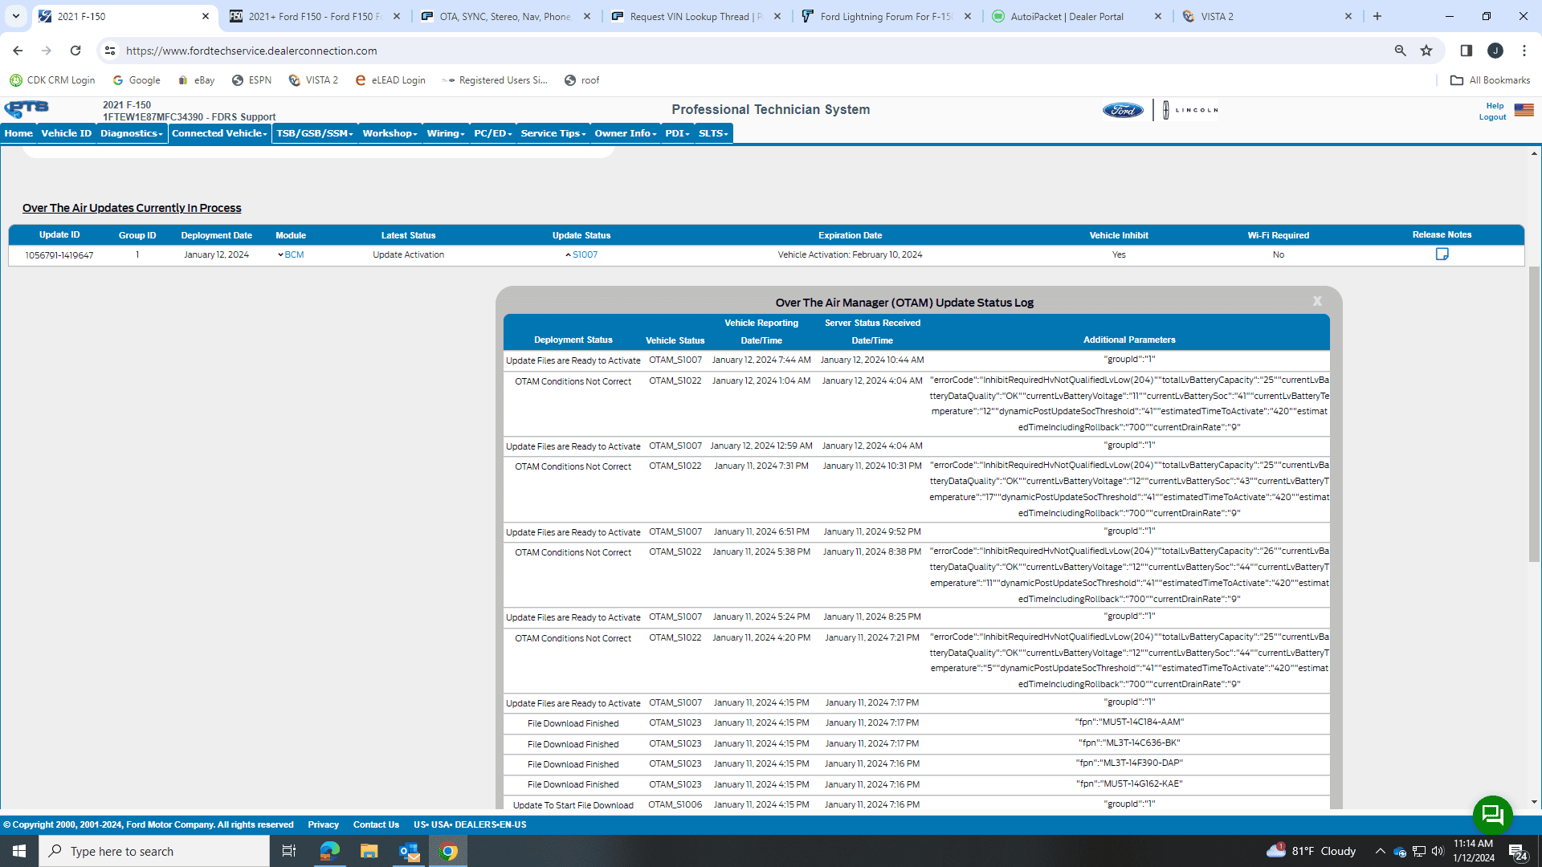Open Chrome side panel icon

tap(1467, 51)
